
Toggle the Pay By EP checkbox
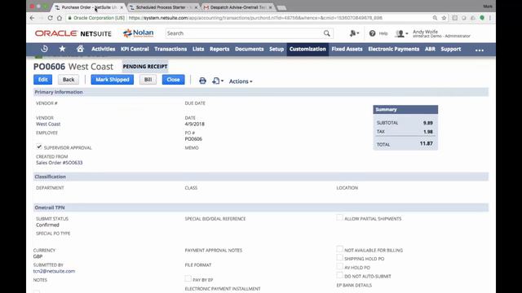188,278
